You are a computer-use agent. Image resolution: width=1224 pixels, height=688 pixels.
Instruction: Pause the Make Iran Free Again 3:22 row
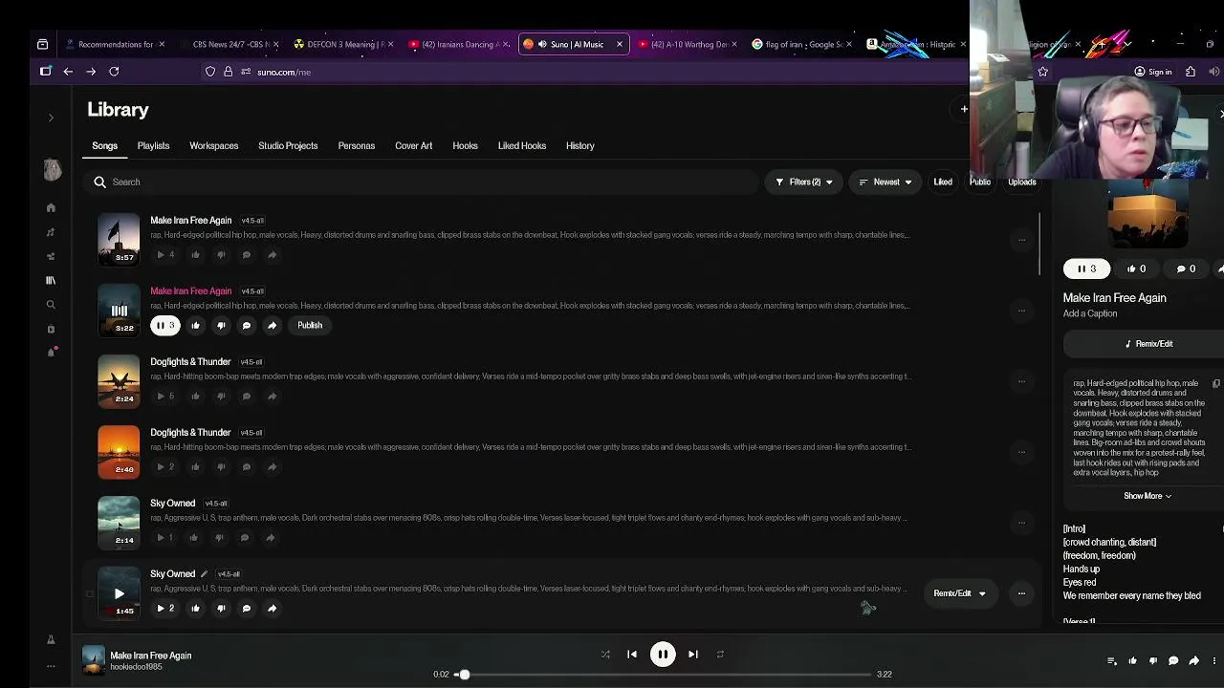click(x=164, y=326)
